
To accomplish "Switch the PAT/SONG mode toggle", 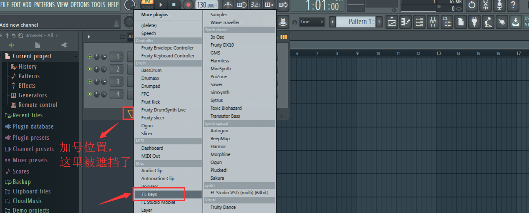I will click(147, 5).
